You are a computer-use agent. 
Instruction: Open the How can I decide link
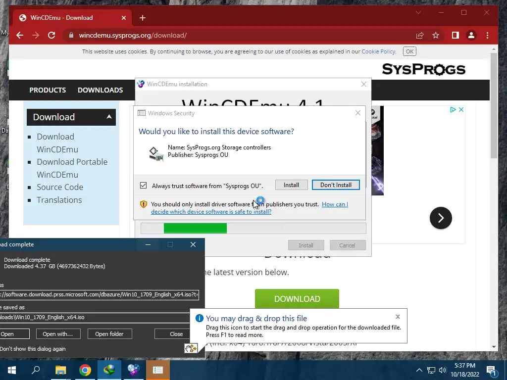[x=250, y=208]
